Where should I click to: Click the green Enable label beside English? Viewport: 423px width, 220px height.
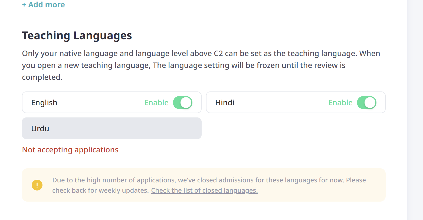[x=156, y=103]
